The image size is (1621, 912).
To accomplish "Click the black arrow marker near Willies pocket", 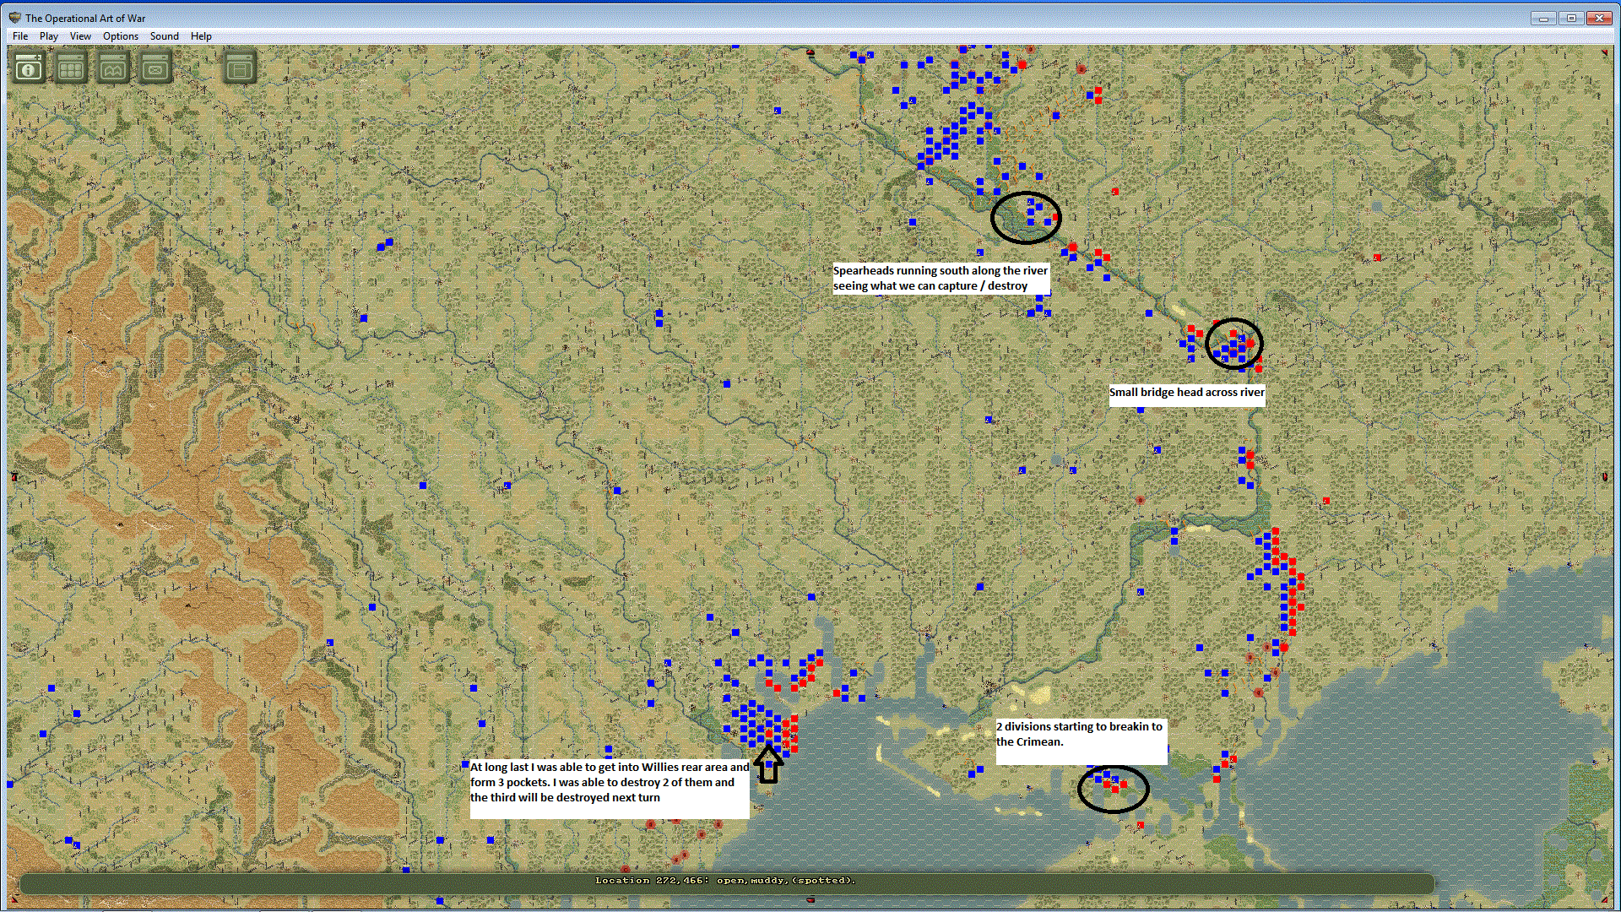I will coord(768,764).
